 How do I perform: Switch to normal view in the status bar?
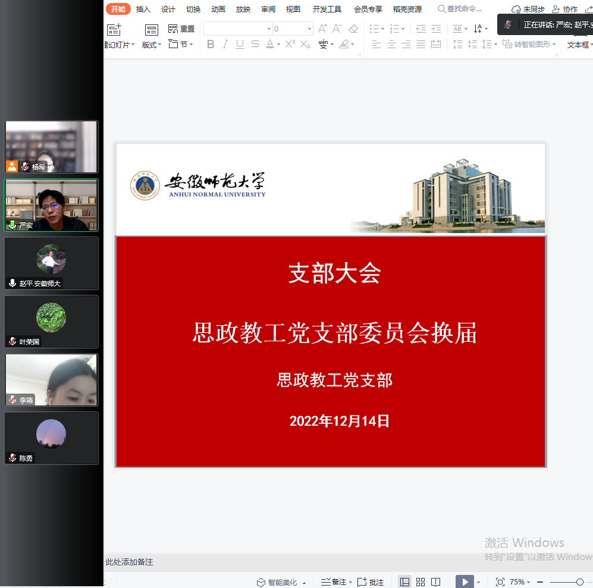pyautogui.click(x=405, y=582)
